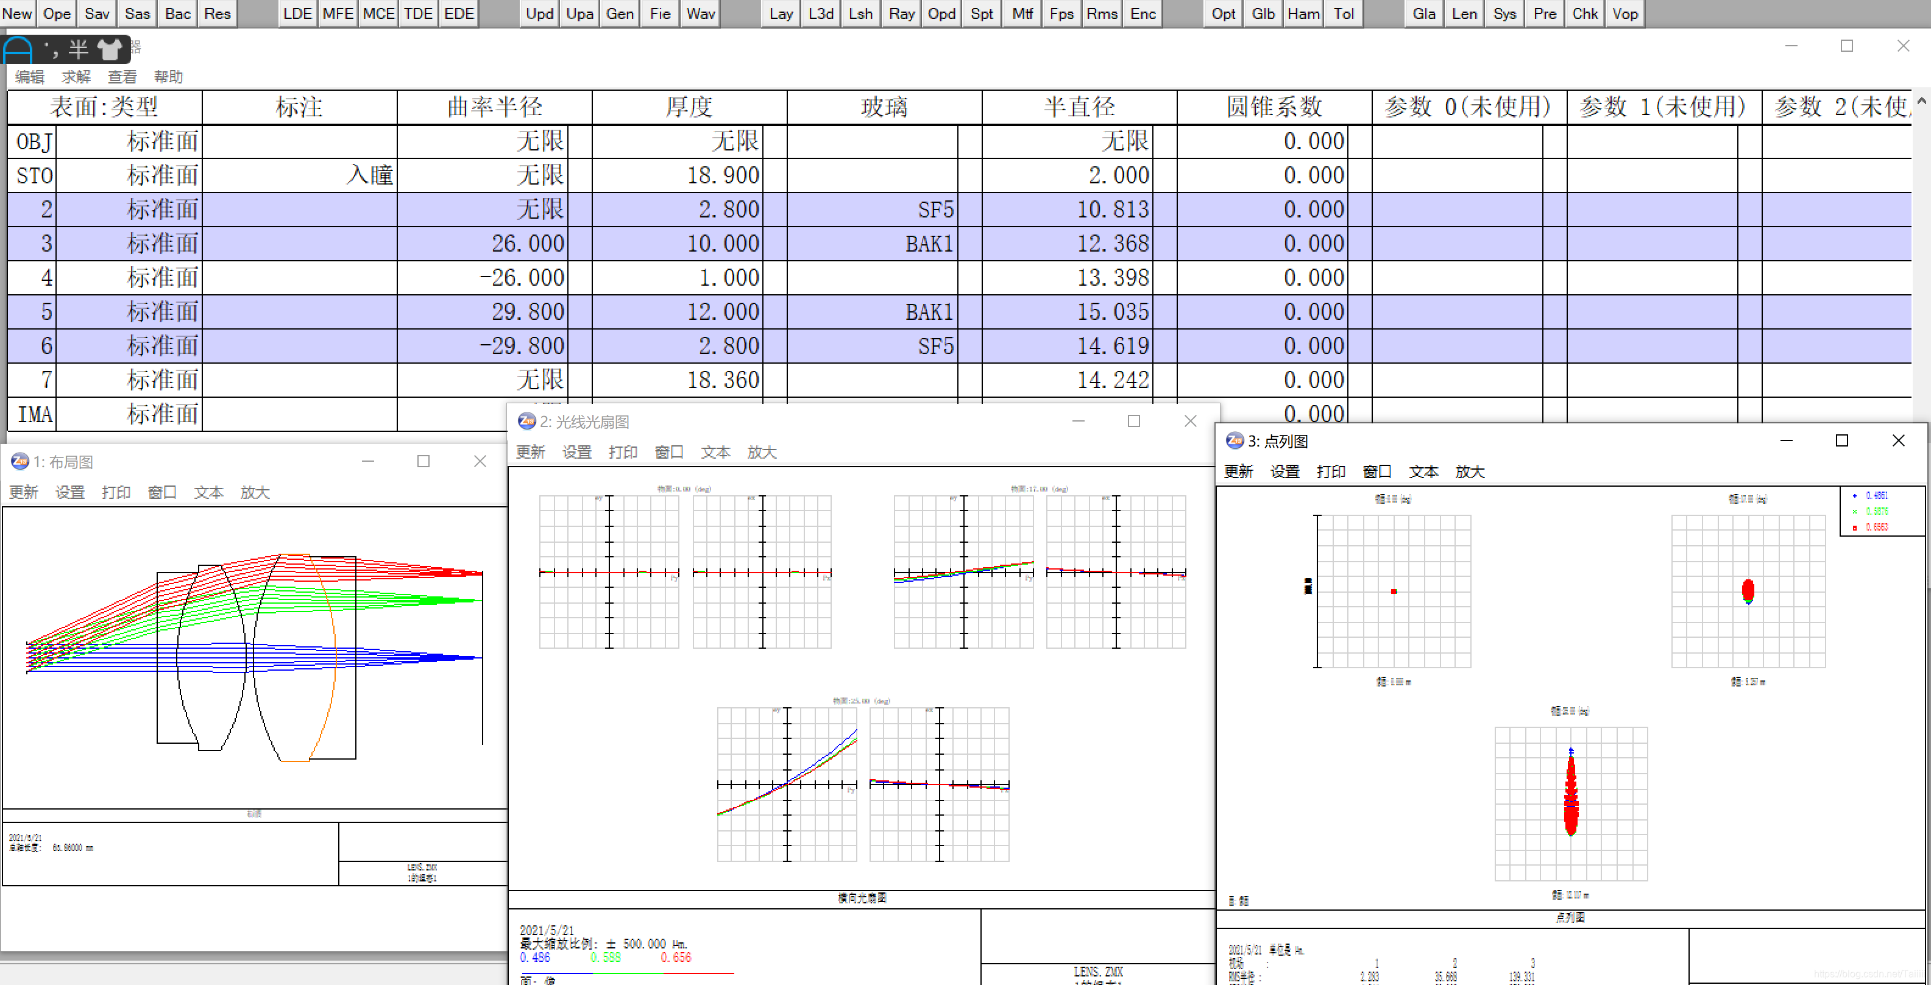Screen dimensions: 1931x985
Task: Click 更新 in the spot diagram window
Action: (1238, 471)
